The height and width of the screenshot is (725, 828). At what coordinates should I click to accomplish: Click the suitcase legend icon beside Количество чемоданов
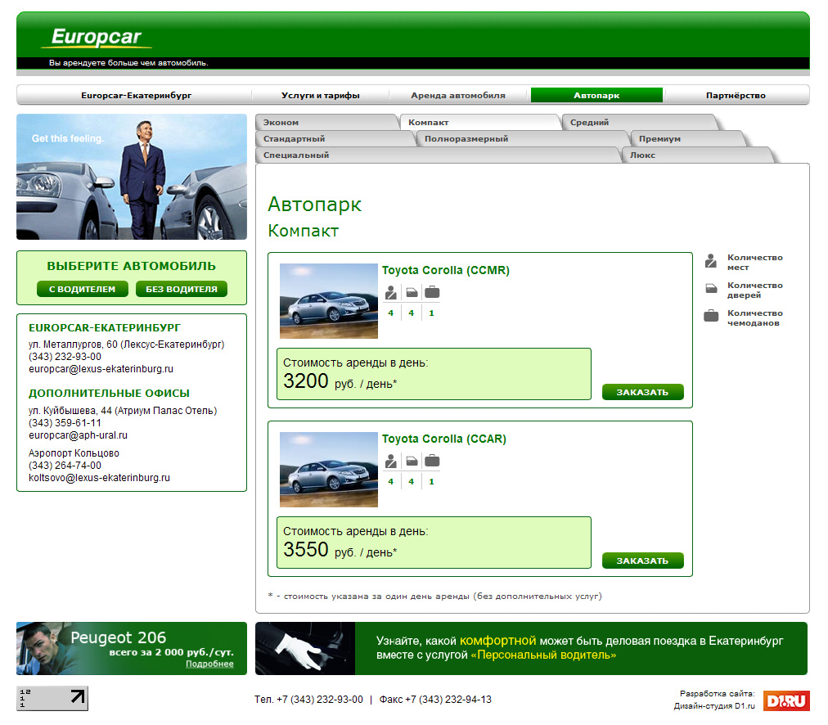(711, 316)
